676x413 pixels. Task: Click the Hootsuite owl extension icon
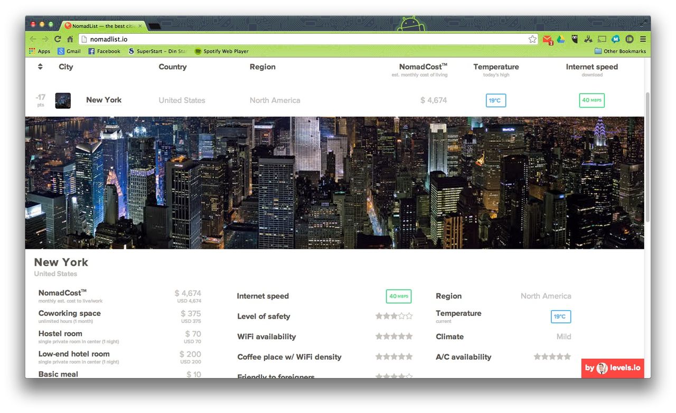pos(575,39)
